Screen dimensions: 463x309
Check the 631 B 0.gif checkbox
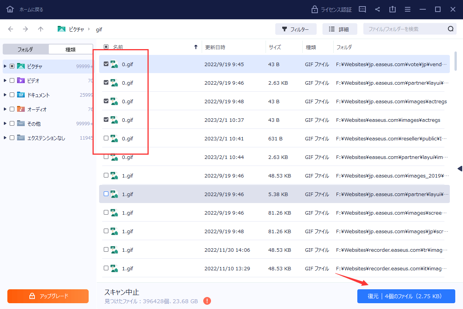point(106,138)
